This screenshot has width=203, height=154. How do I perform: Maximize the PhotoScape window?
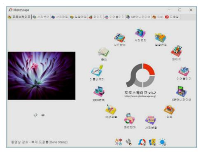click(180, 10)
